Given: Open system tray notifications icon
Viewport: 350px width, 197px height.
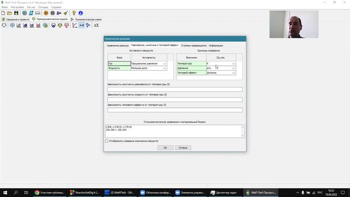Looking at the screenshot, I should [343, 193].
